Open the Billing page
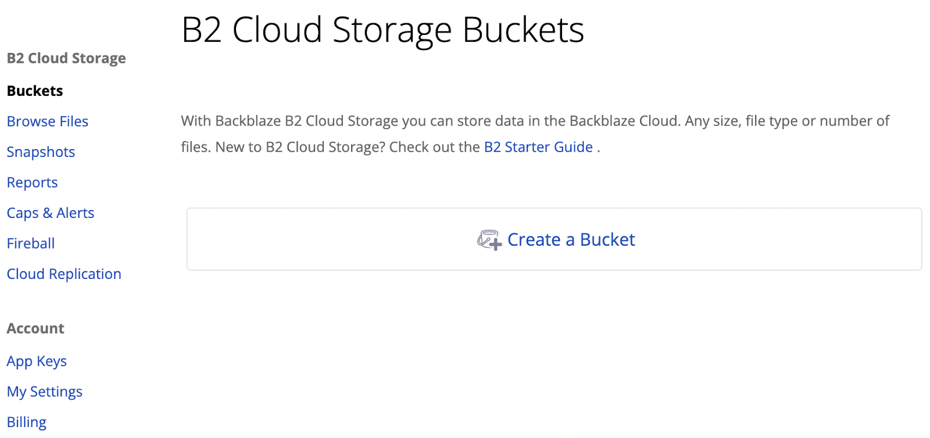The height and width of the screenshot is (438, 930). (27, 422)
